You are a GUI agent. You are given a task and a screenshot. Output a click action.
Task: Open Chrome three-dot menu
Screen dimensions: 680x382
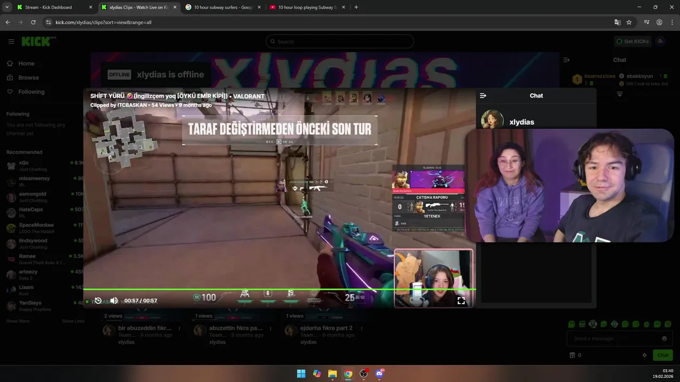pyautogui.click(x=673, y=22)
